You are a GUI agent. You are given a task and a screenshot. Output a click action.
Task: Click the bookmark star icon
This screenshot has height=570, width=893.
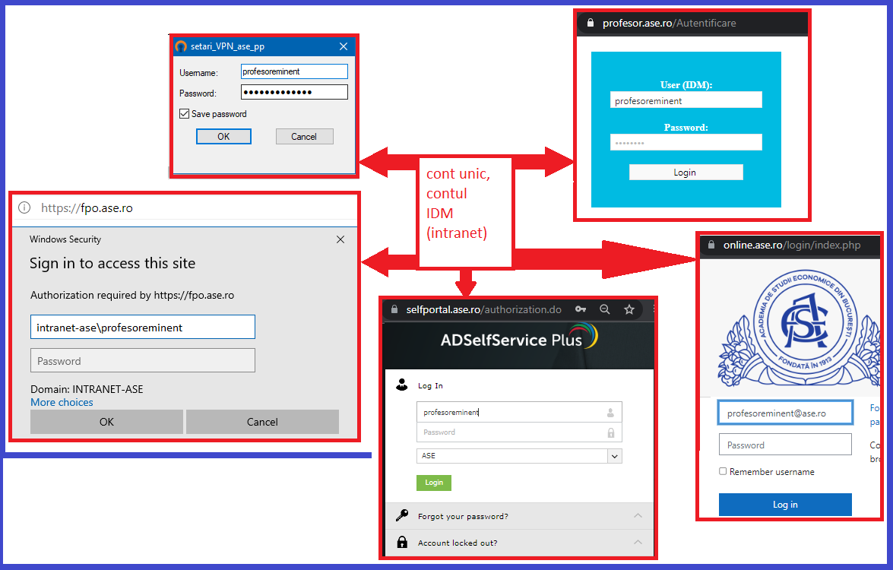(629, 309)
